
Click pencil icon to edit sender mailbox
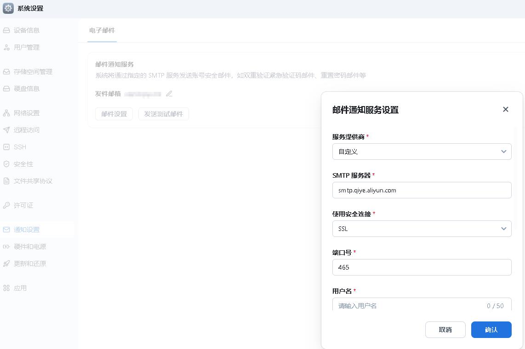[x=169, y=94]
